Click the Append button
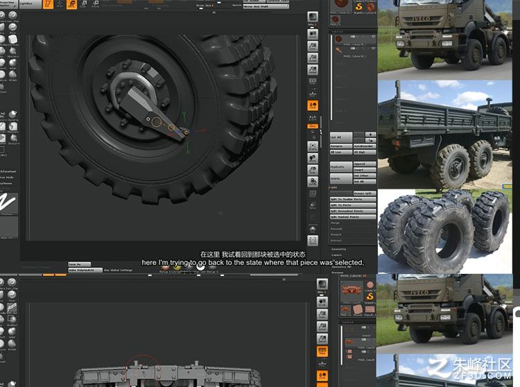Screen dimensions: 520x387 pyautogui.click(x=365, y=164)
